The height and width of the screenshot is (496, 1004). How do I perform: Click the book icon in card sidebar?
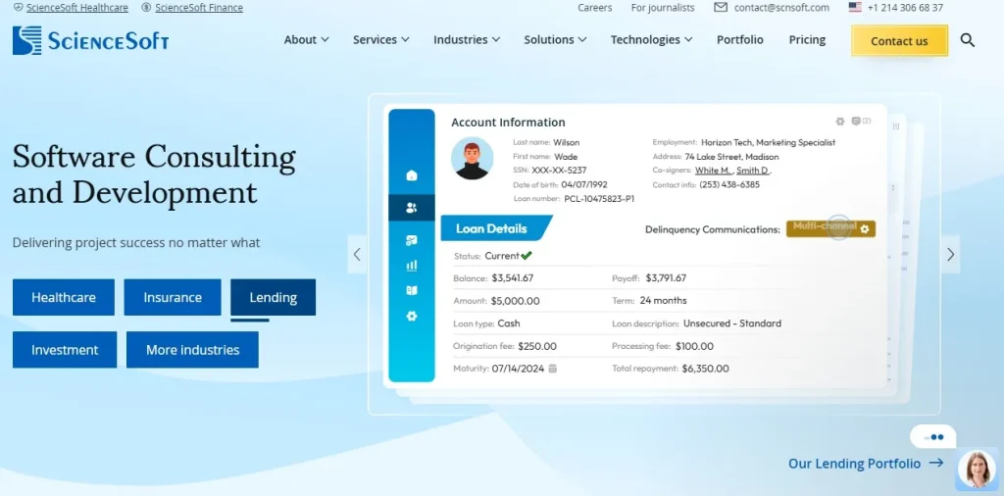coord(412,290)
